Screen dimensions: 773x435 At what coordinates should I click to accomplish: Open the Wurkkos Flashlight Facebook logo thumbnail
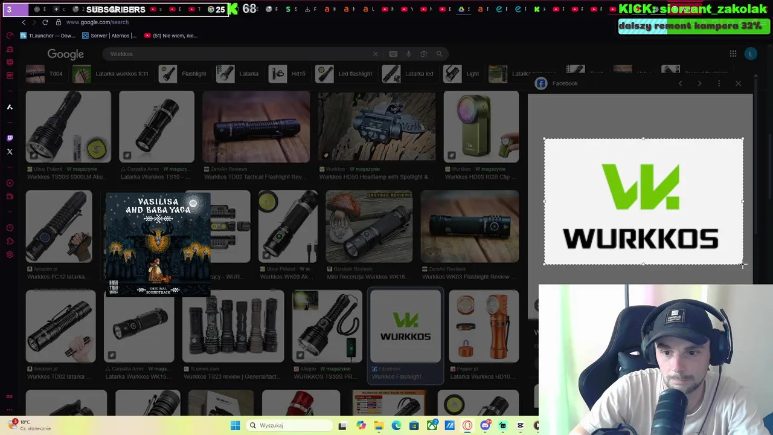tap(405, 326)
